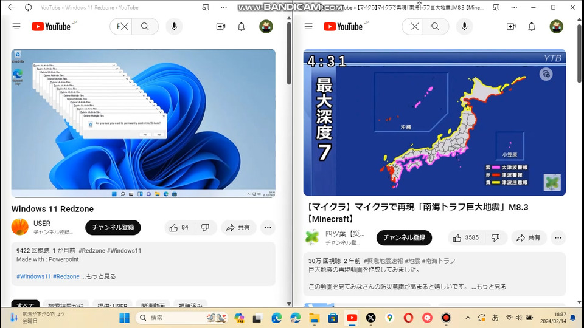Open notifications bell in right YouTube window
584x328 pixels.
[x=532, y=26]
